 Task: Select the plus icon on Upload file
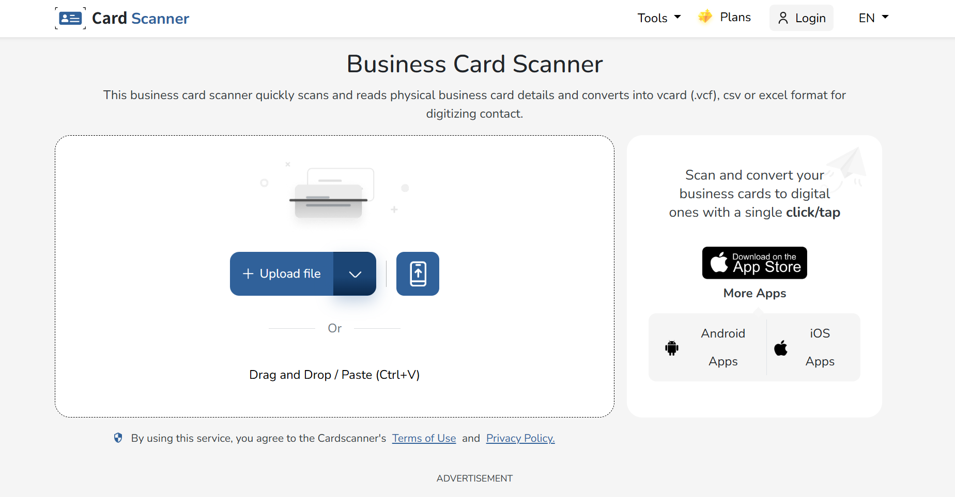248,274
